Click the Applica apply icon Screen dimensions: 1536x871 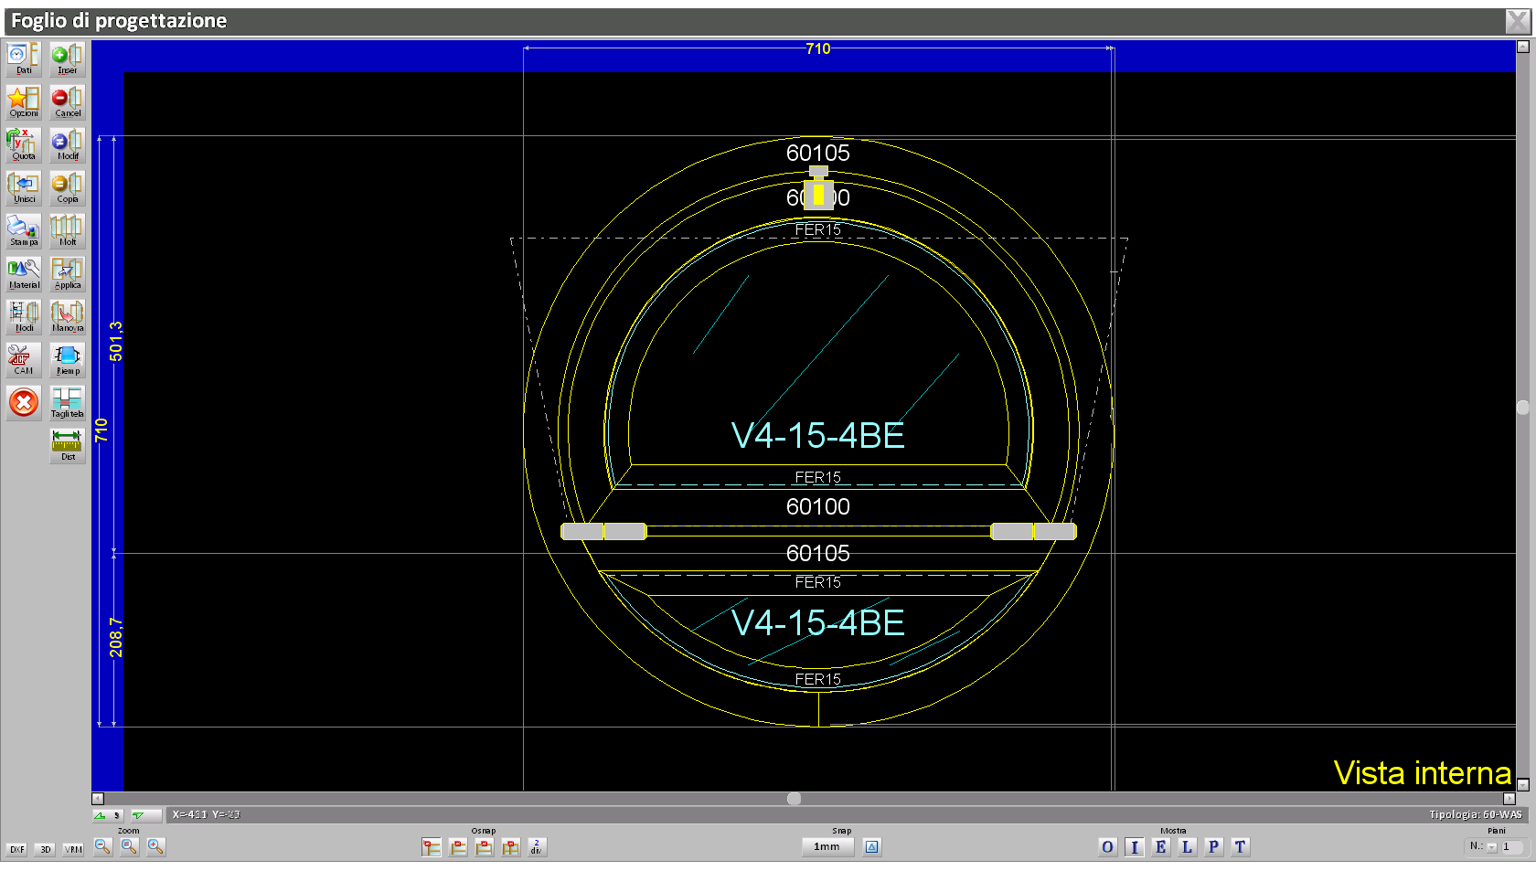pyautogui.click(x=68, y=274)
